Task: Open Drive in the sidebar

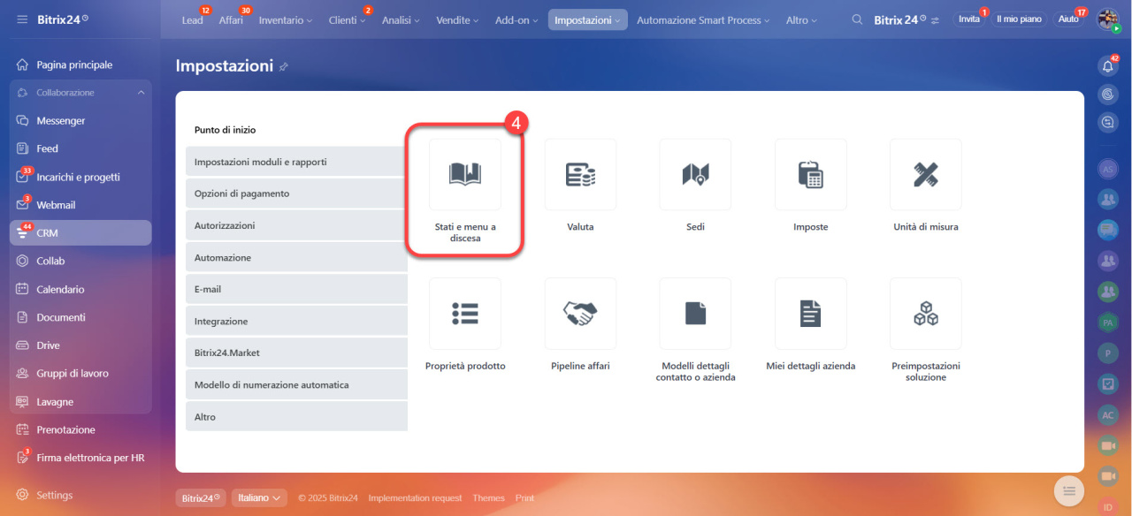Action: [x=80, y=345]
